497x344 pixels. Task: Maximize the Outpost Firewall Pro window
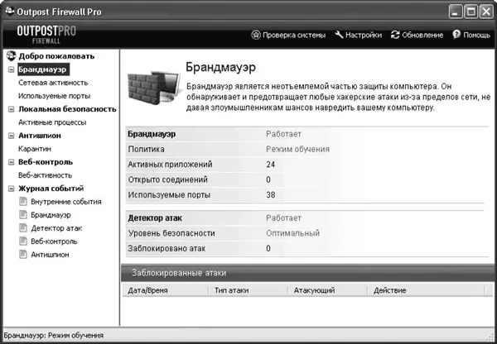click(471, 12)
